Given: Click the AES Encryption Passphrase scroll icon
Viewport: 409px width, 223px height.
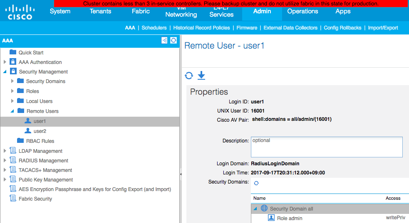Looking at the screenshot, I should pyautogui.click(x=13, y=189).
